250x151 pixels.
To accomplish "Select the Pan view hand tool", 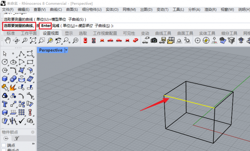I will pyautogui.click(x=7, y=40).
